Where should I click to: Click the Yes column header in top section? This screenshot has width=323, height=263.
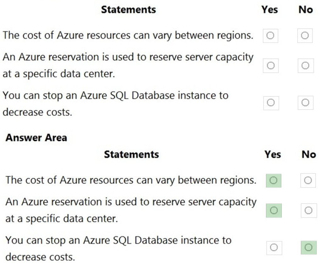270,10
